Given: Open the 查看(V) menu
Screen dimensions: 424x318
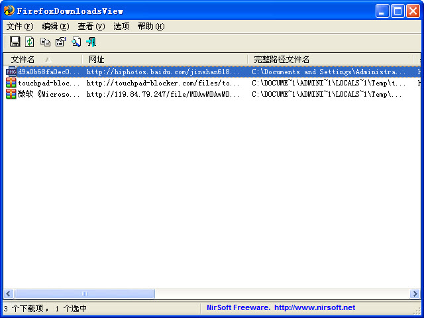Looking at the screenshot, I should [91, 26].
